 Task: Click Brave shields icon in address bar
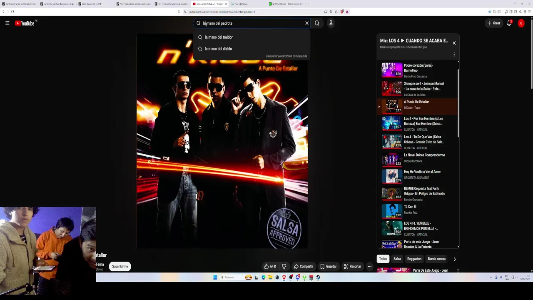[341, 12]
